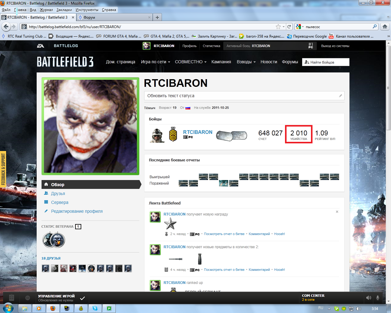Open 'Кампания' navigation link
The width and height of the screenshot is (391, 313).
[221, 62]
